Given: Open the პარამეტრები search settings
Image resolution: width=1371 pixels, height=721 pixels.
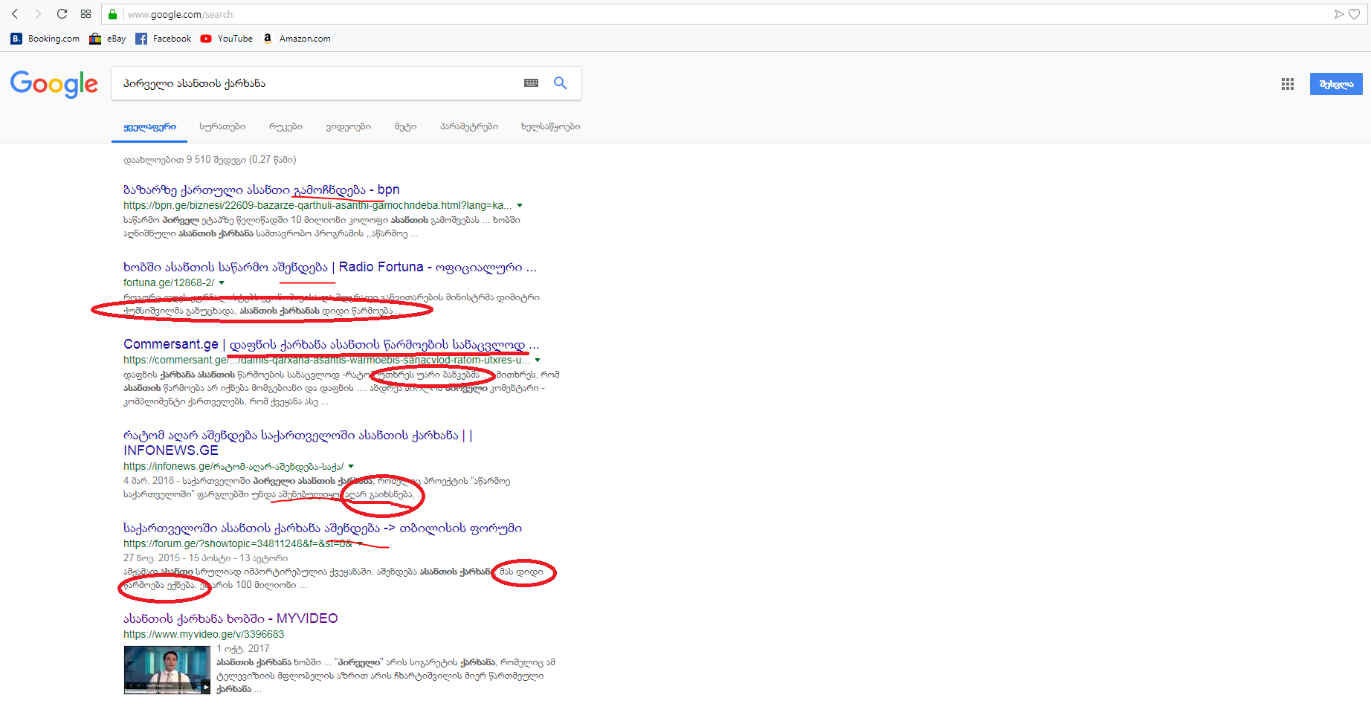Looking at the screenshot, I should pyautogui.click(x=469, y=127).
